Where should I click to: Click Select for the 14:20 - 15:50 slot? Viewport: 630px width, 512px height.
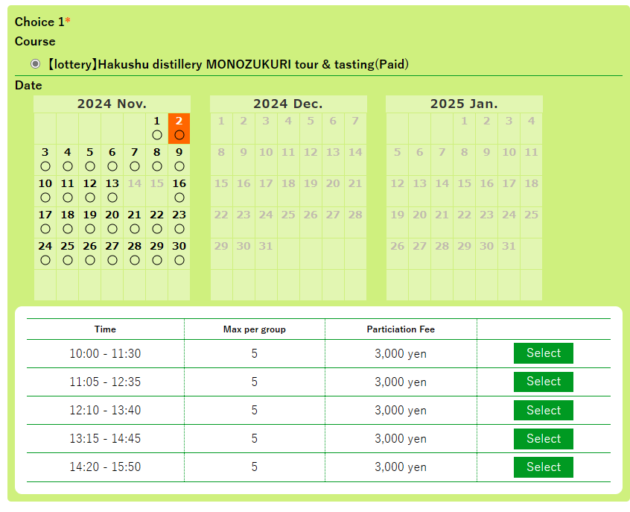pyautogui.click(x=543, y=467)
